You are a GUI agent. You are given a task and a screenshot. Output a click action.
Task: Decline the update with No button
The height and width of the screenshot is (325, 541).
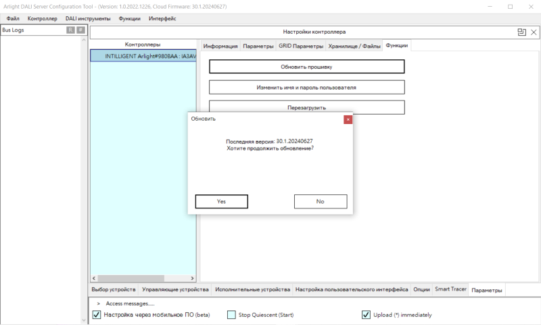tap(321, 202)
